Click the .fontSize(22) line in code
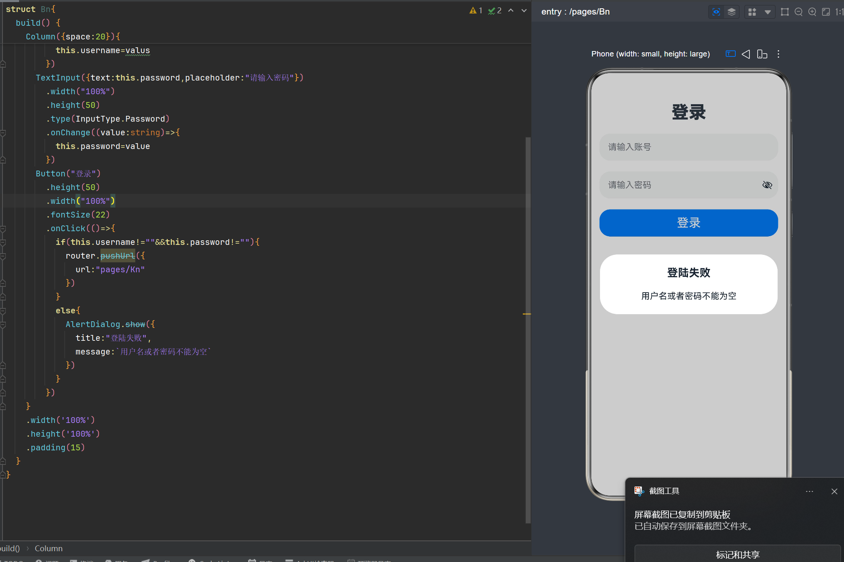The image size is (844, 562). 78,215
